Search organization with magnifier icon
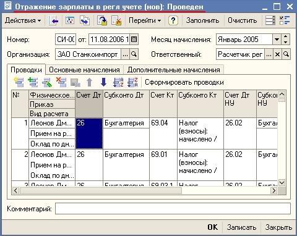 (134, 54)
